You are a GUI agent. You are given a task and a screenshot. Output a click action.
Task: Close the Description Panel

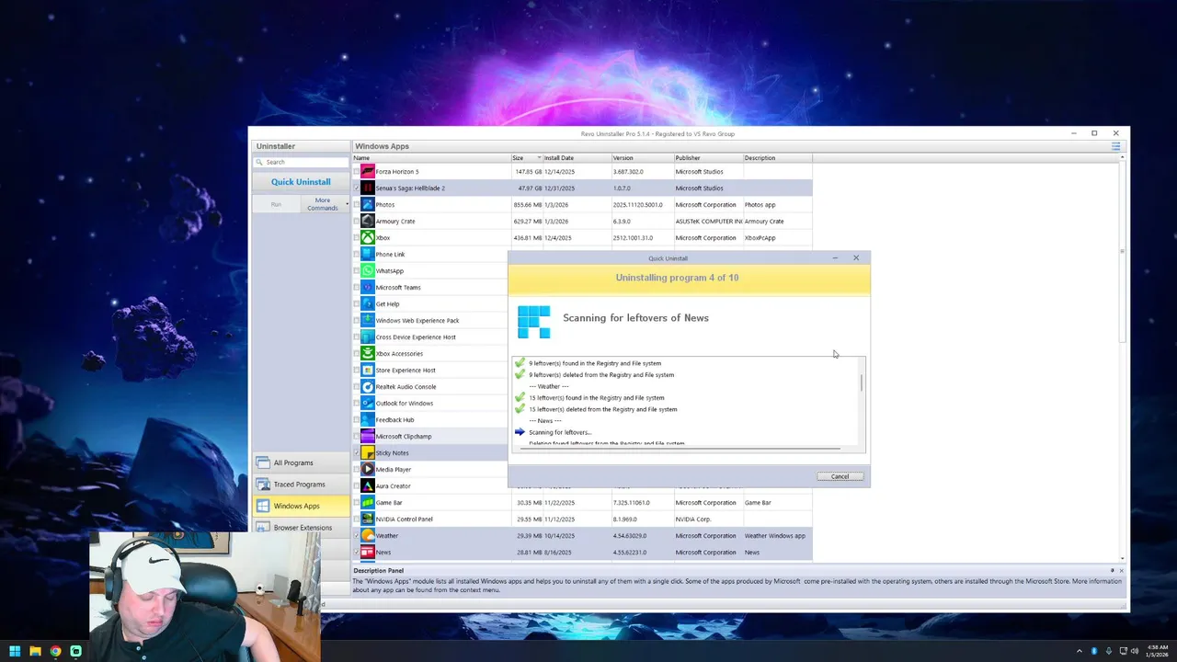pos(1121,571)
